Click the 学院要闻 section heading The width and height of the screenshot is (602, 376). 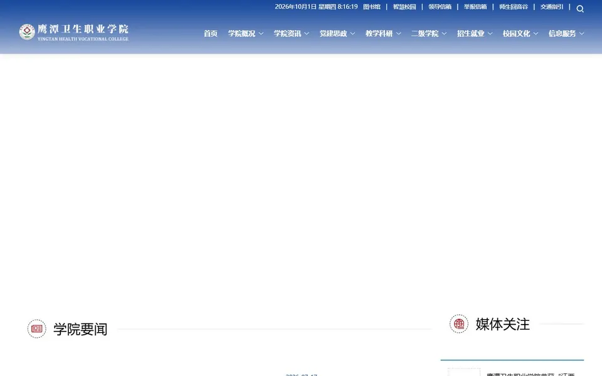point(80,329)
